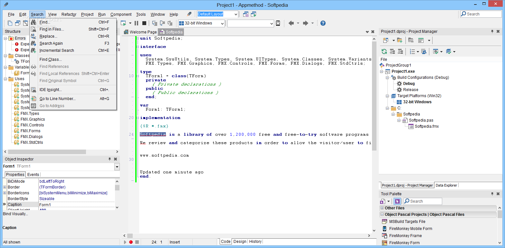Screen dimensions: 505x248
Task: Collapse Object Pascal Projects category
Action: click(382, 215)
